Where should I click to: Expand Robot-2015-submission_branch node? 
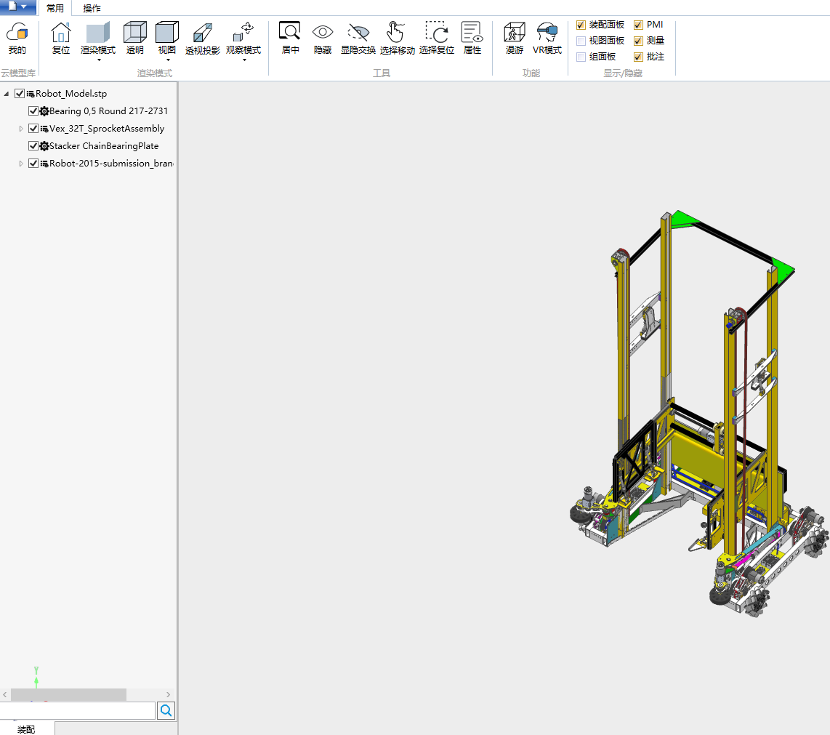tap(20, 164)
